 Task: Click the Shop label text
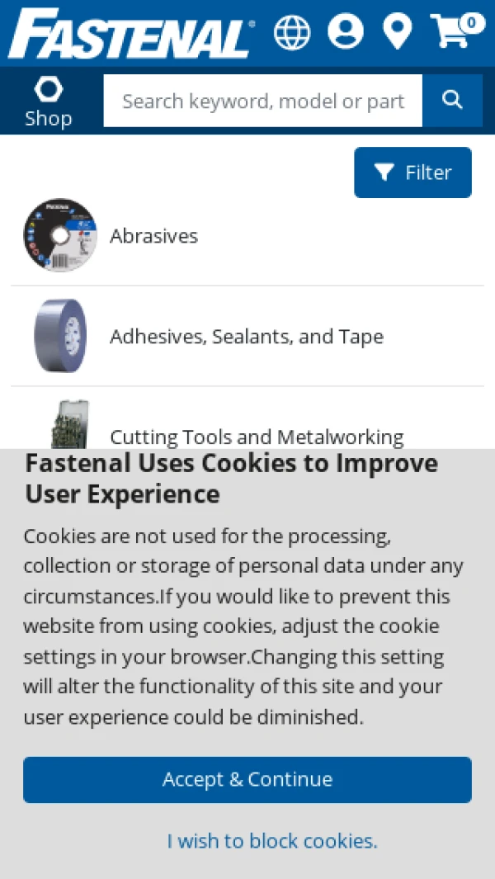coord(49,119)
